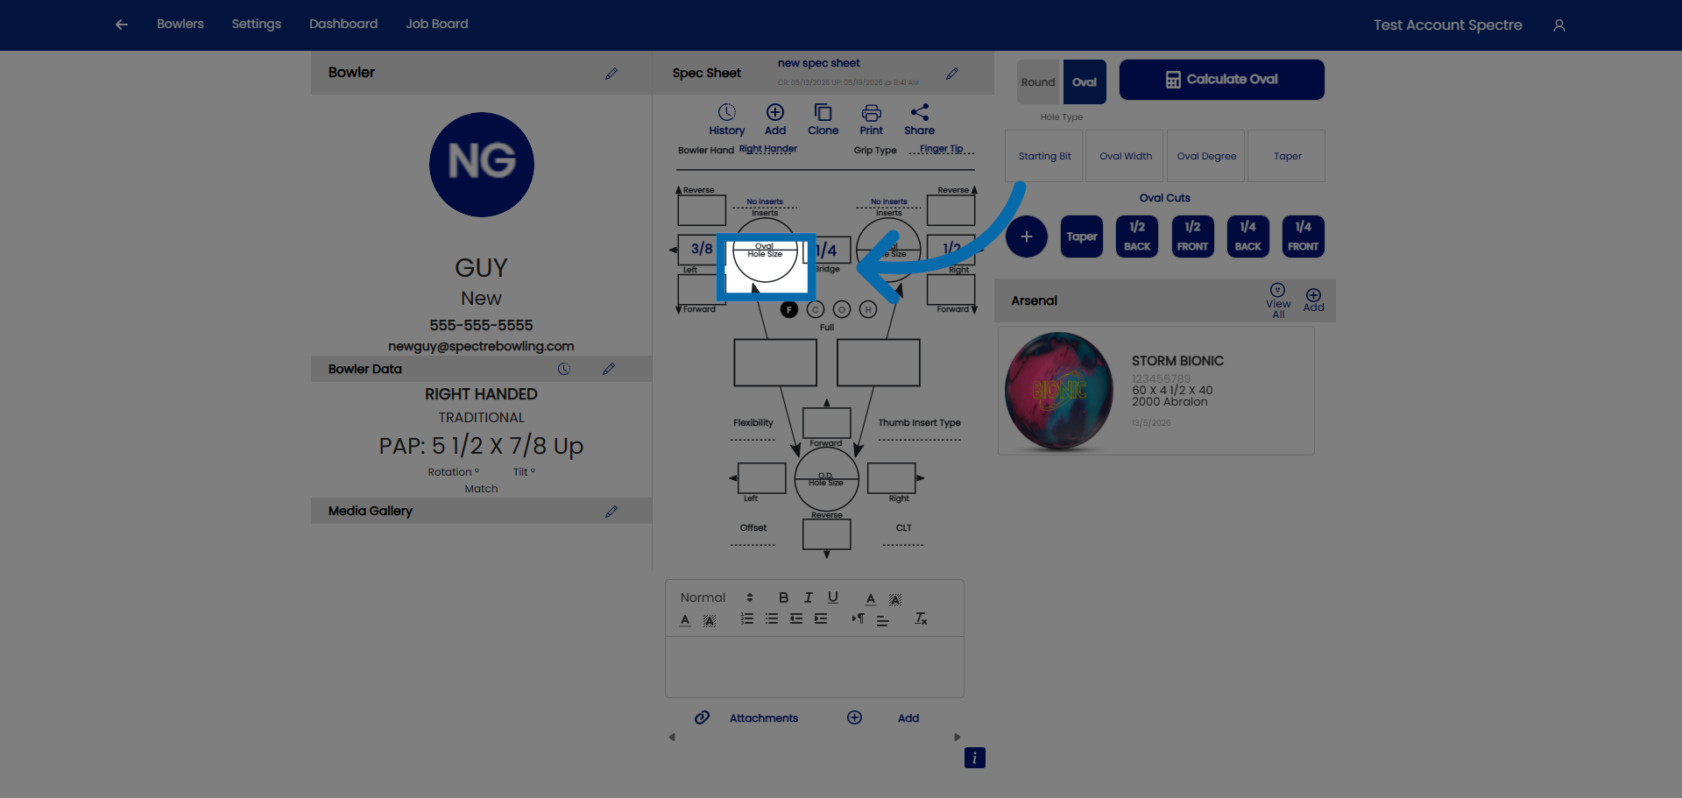Click the Add link beside Attachments
The height and width of the screenshot is (798, 1682).
coord(908,718)
